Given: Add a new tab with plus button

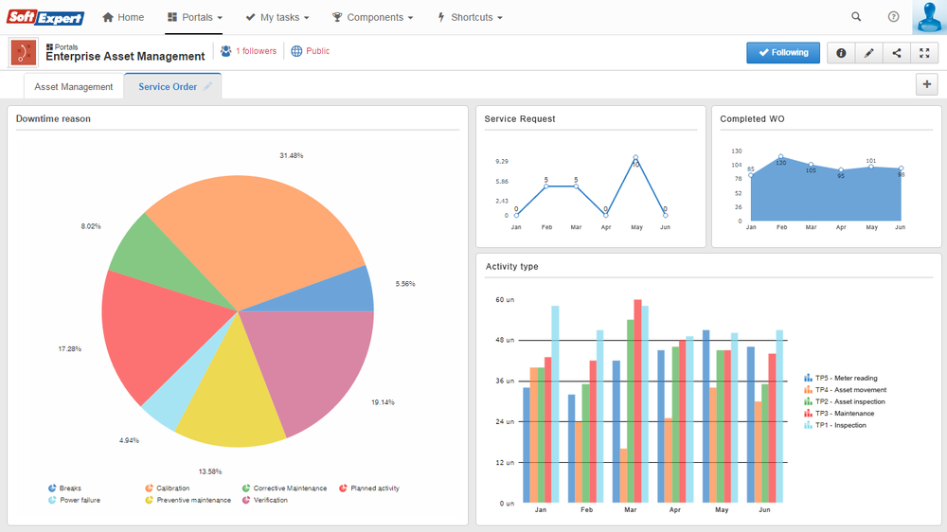Looking at the screenshot, I should 926,84.
